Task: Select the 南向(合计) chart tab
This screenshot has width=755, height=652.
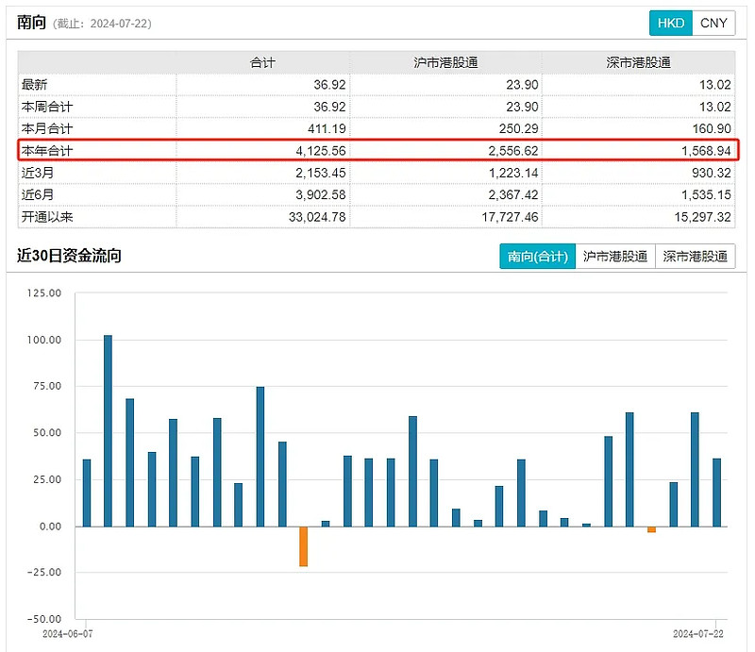Action: [x=537, y=257]
